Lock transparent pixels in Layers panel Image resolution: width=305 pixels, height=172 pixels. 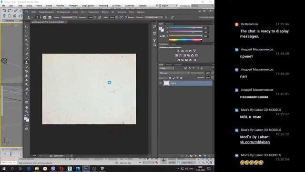pyautogui.click(x=170, y=78)
